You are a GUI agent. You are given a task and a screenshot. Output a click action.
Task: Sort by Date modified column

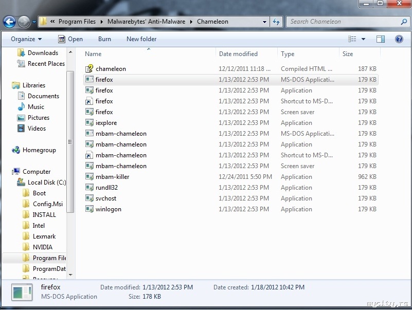point(238,54)
